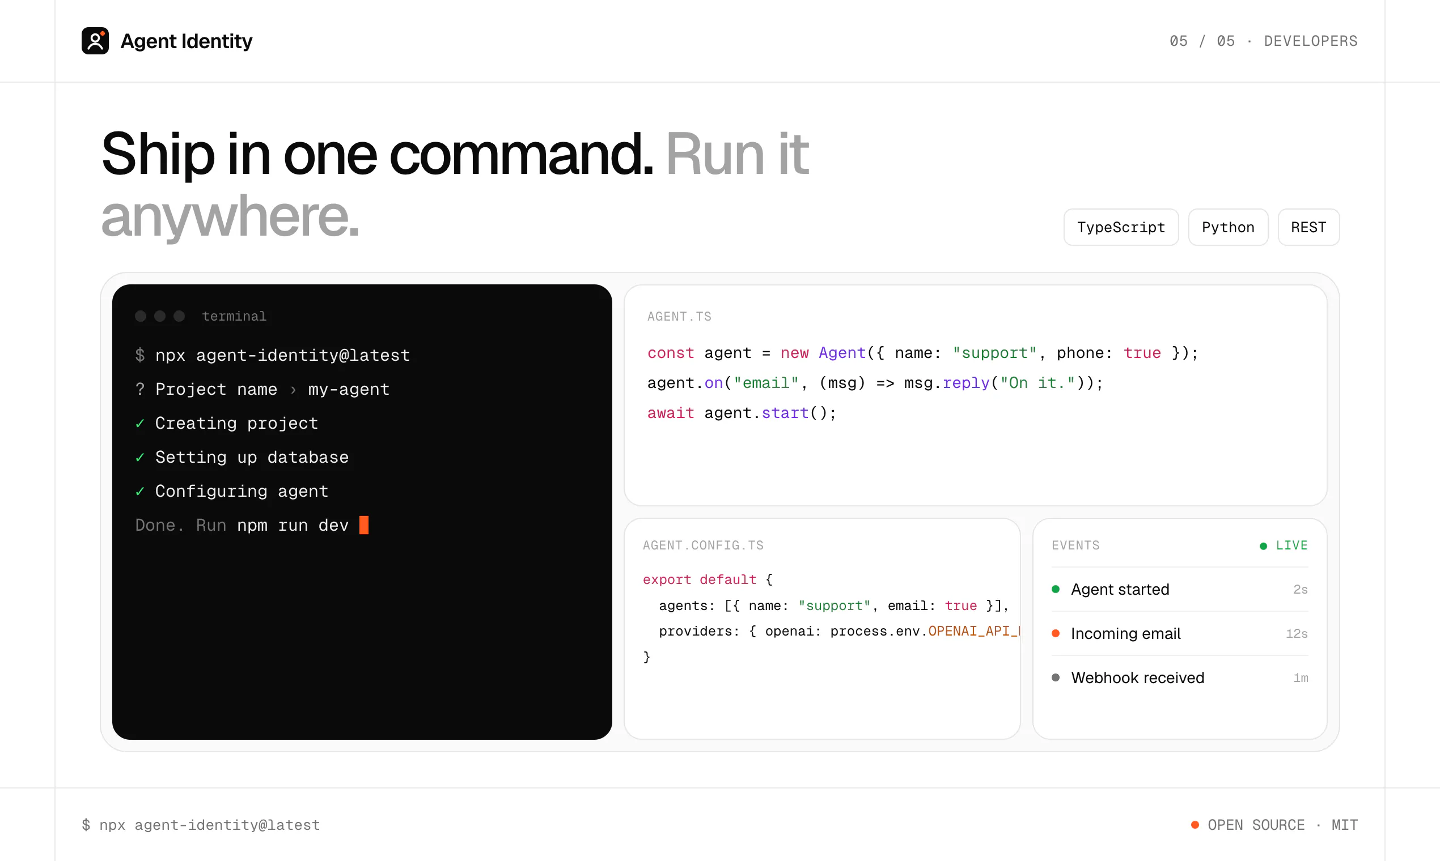Select the TypeScript tab
The image size is (1440, 861).
(x=1121, y=228)
